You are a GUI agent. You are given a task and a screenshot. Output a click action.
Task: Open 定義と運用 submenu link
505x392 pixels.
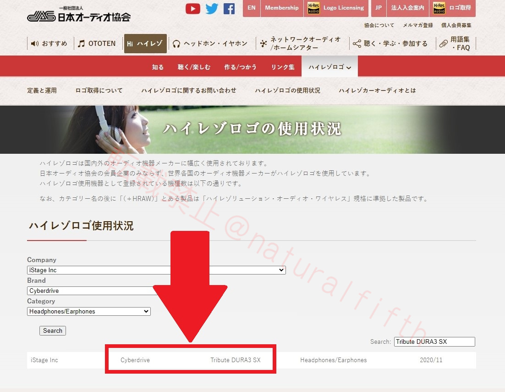tap(42, 91)
